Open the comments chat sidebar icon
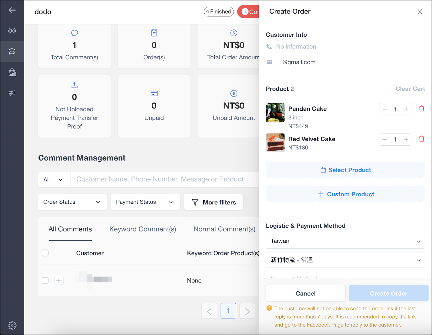Viewport: 432px width, 335px height. [x=12, y=52]
